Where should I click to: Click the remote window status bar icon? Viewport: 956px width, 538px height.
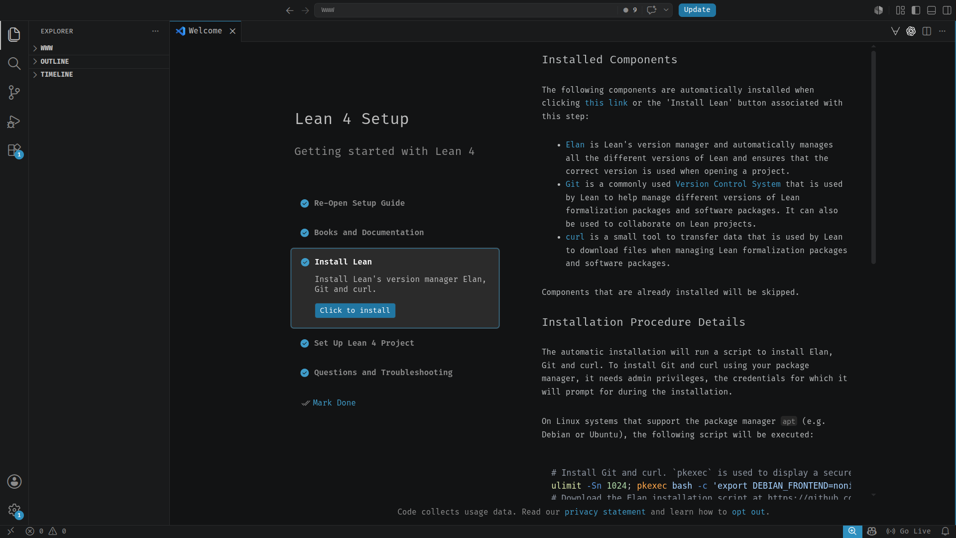click(x=10, y=532)
